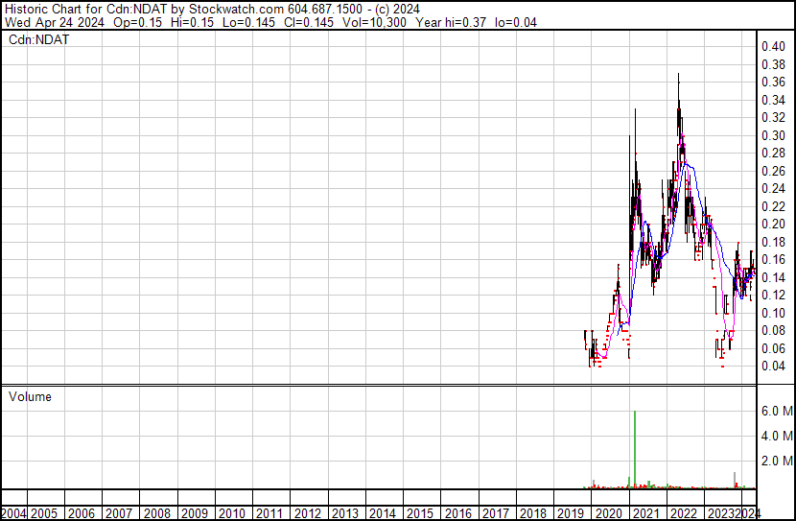
Task: Pick the 2016 year label
Action: (458, 512)
